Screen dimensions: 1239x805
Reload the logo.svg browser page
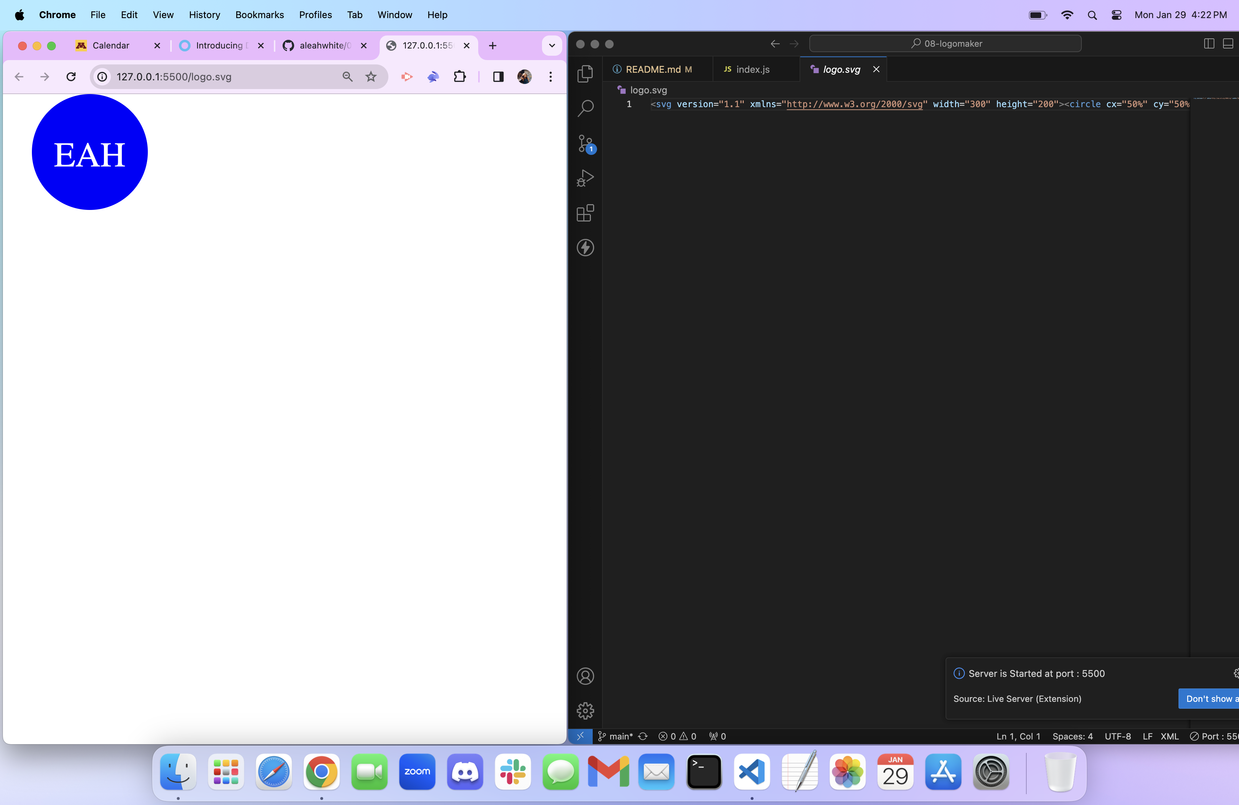click(x=71, y=77)
